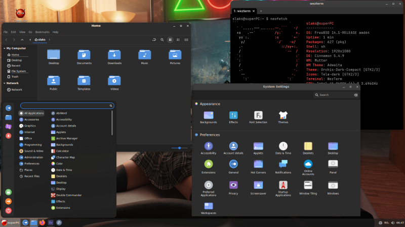Open General settings icon
This screenshot has width=405, height=227.
233,167
